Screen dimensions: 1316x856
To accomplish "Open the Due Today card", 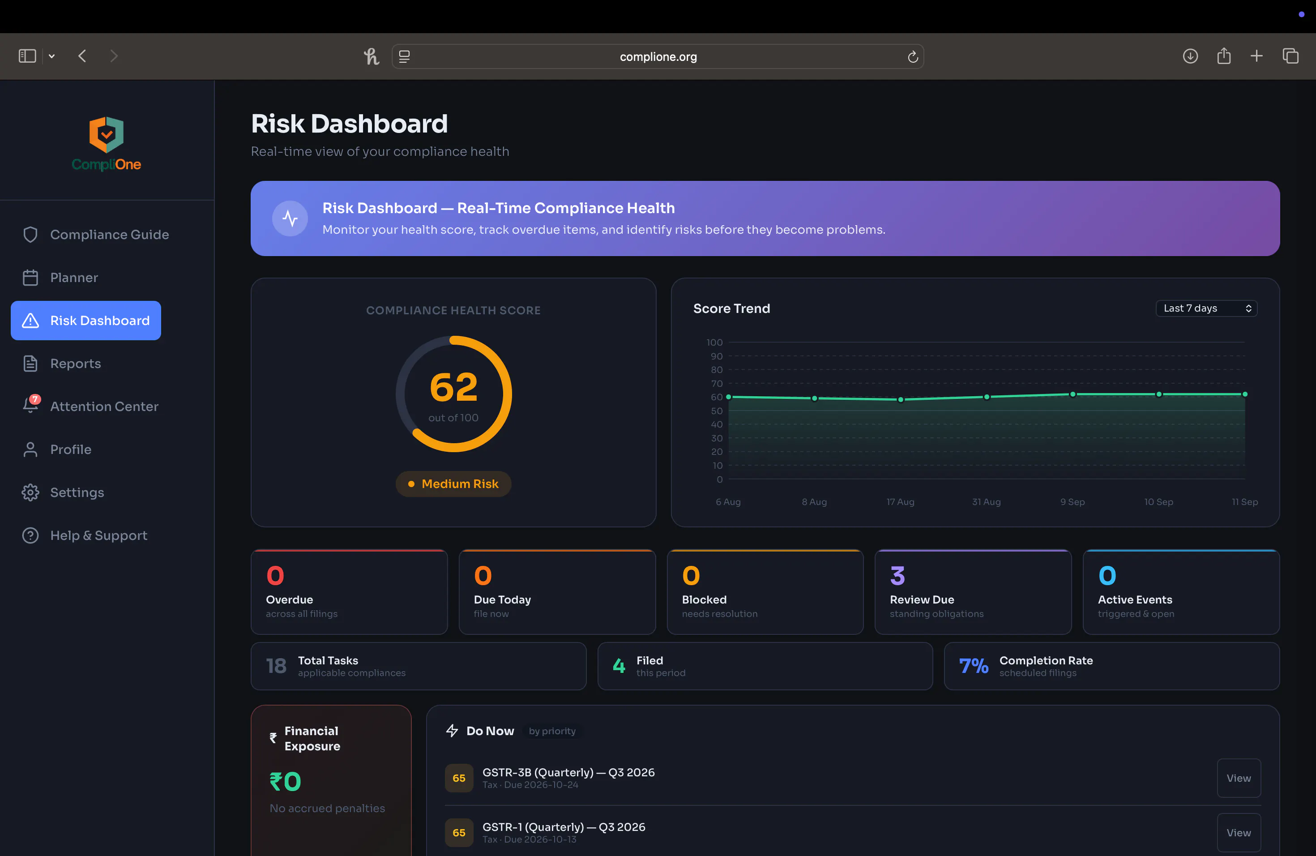I will (x=557, y=592).
